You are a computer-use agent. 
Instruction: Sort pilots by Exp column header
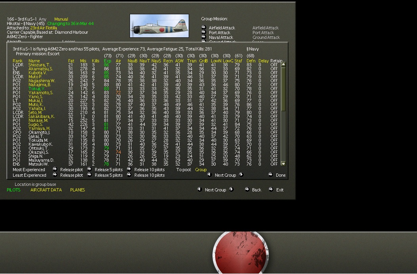pos(107,61)
